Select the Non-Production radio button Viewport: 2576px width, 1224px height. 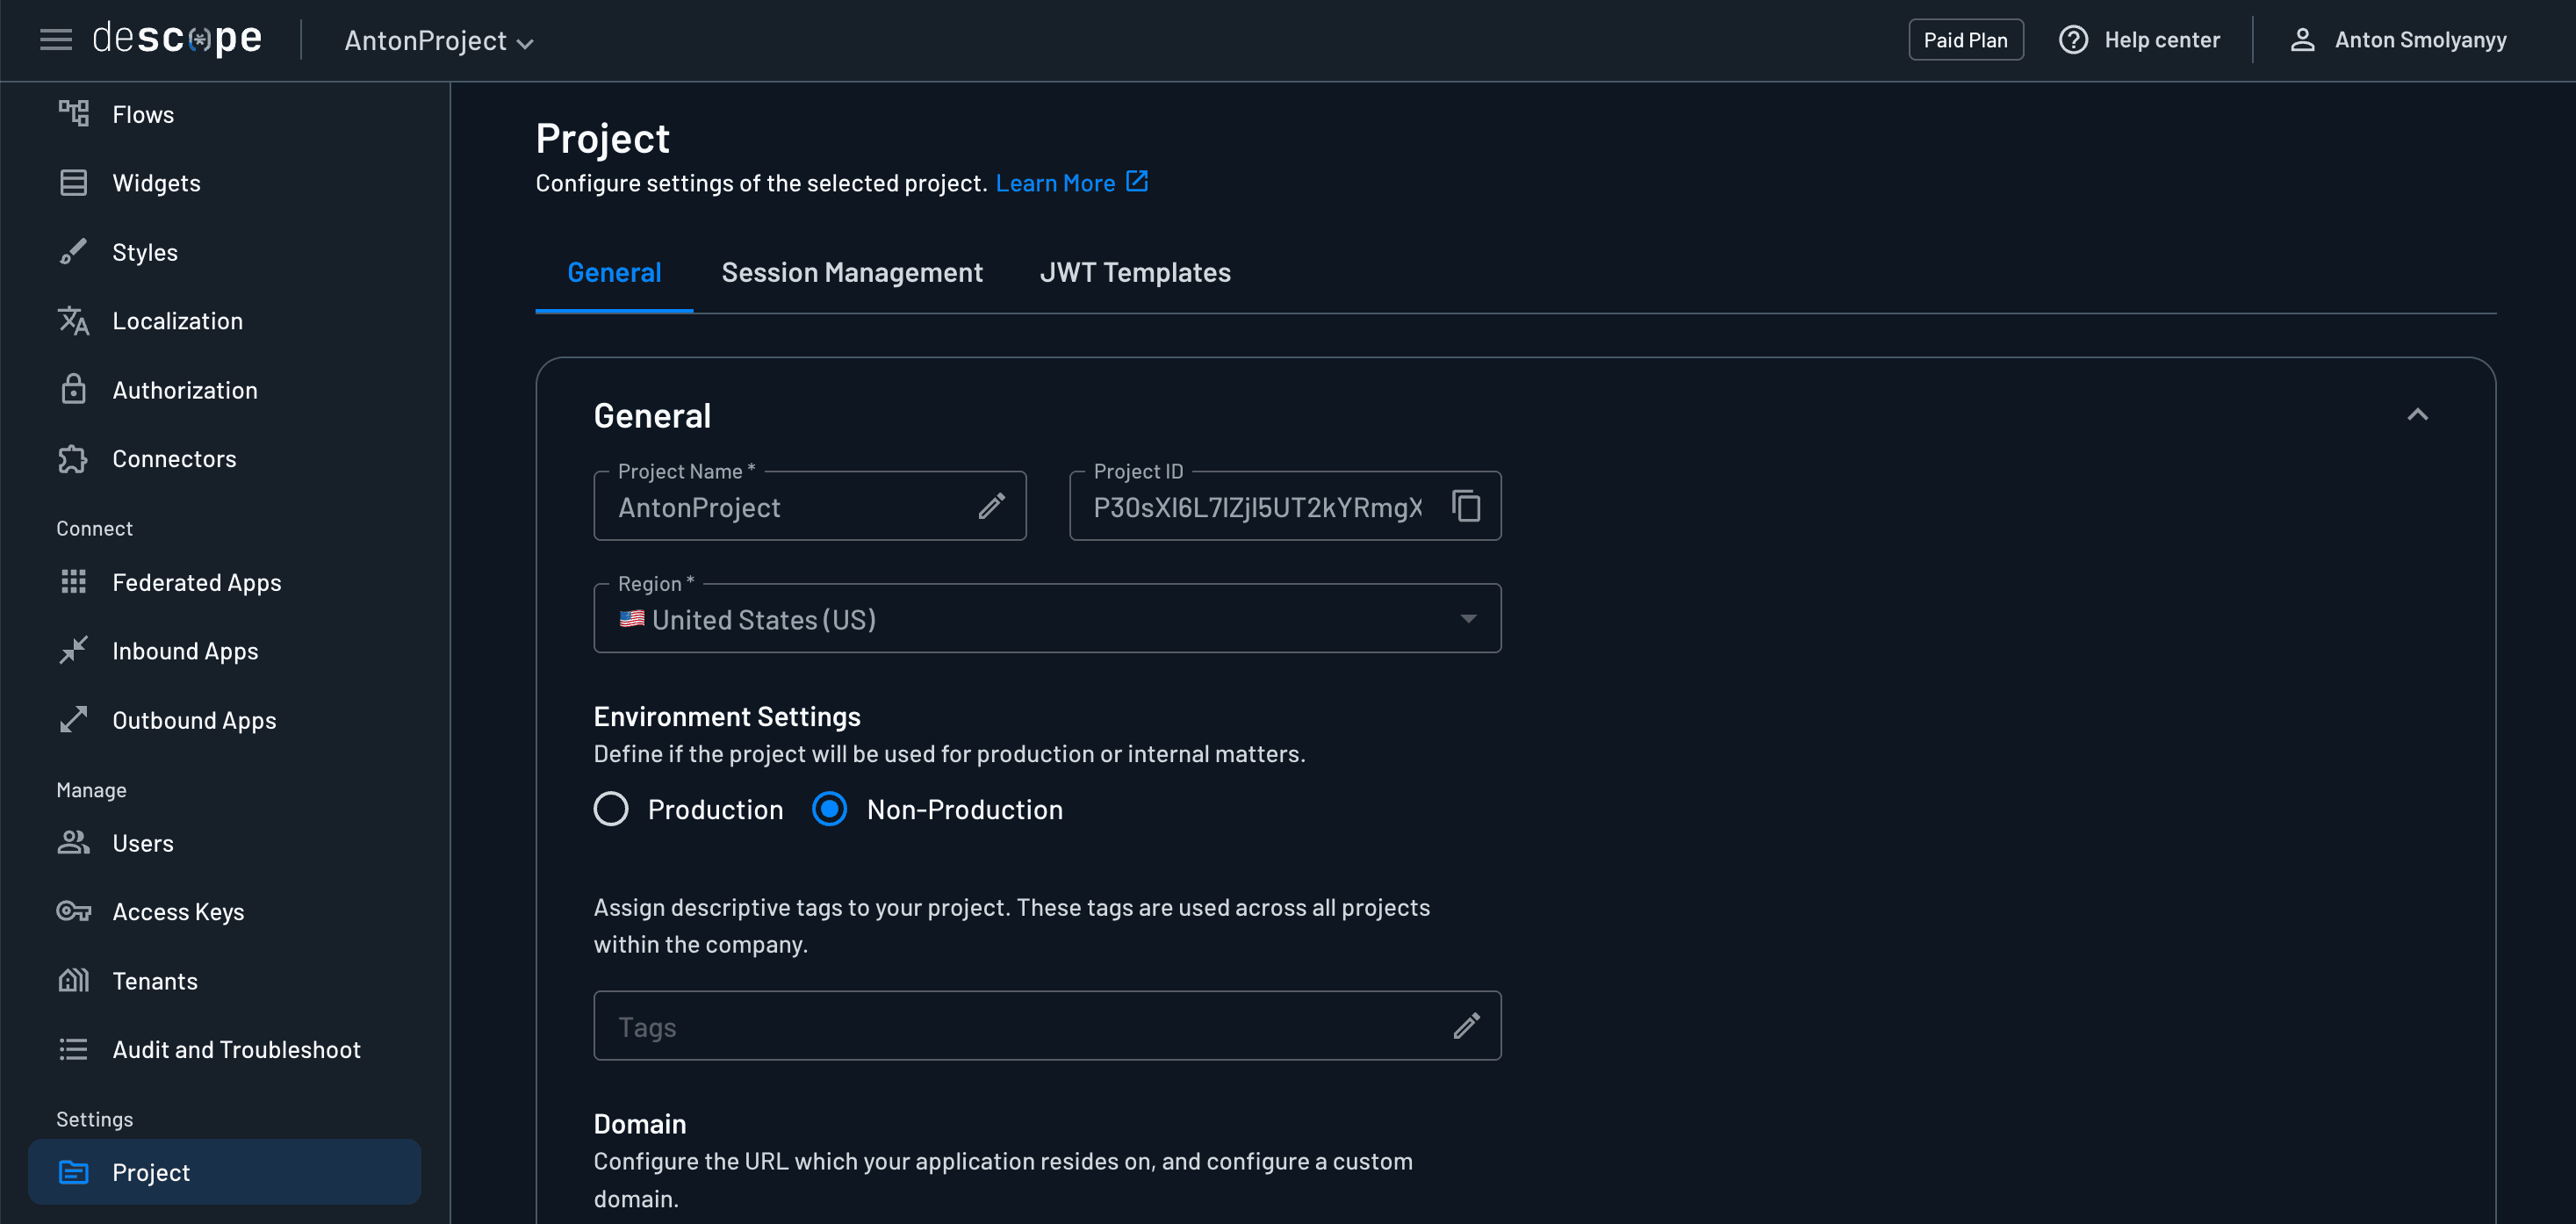point(829,809)
